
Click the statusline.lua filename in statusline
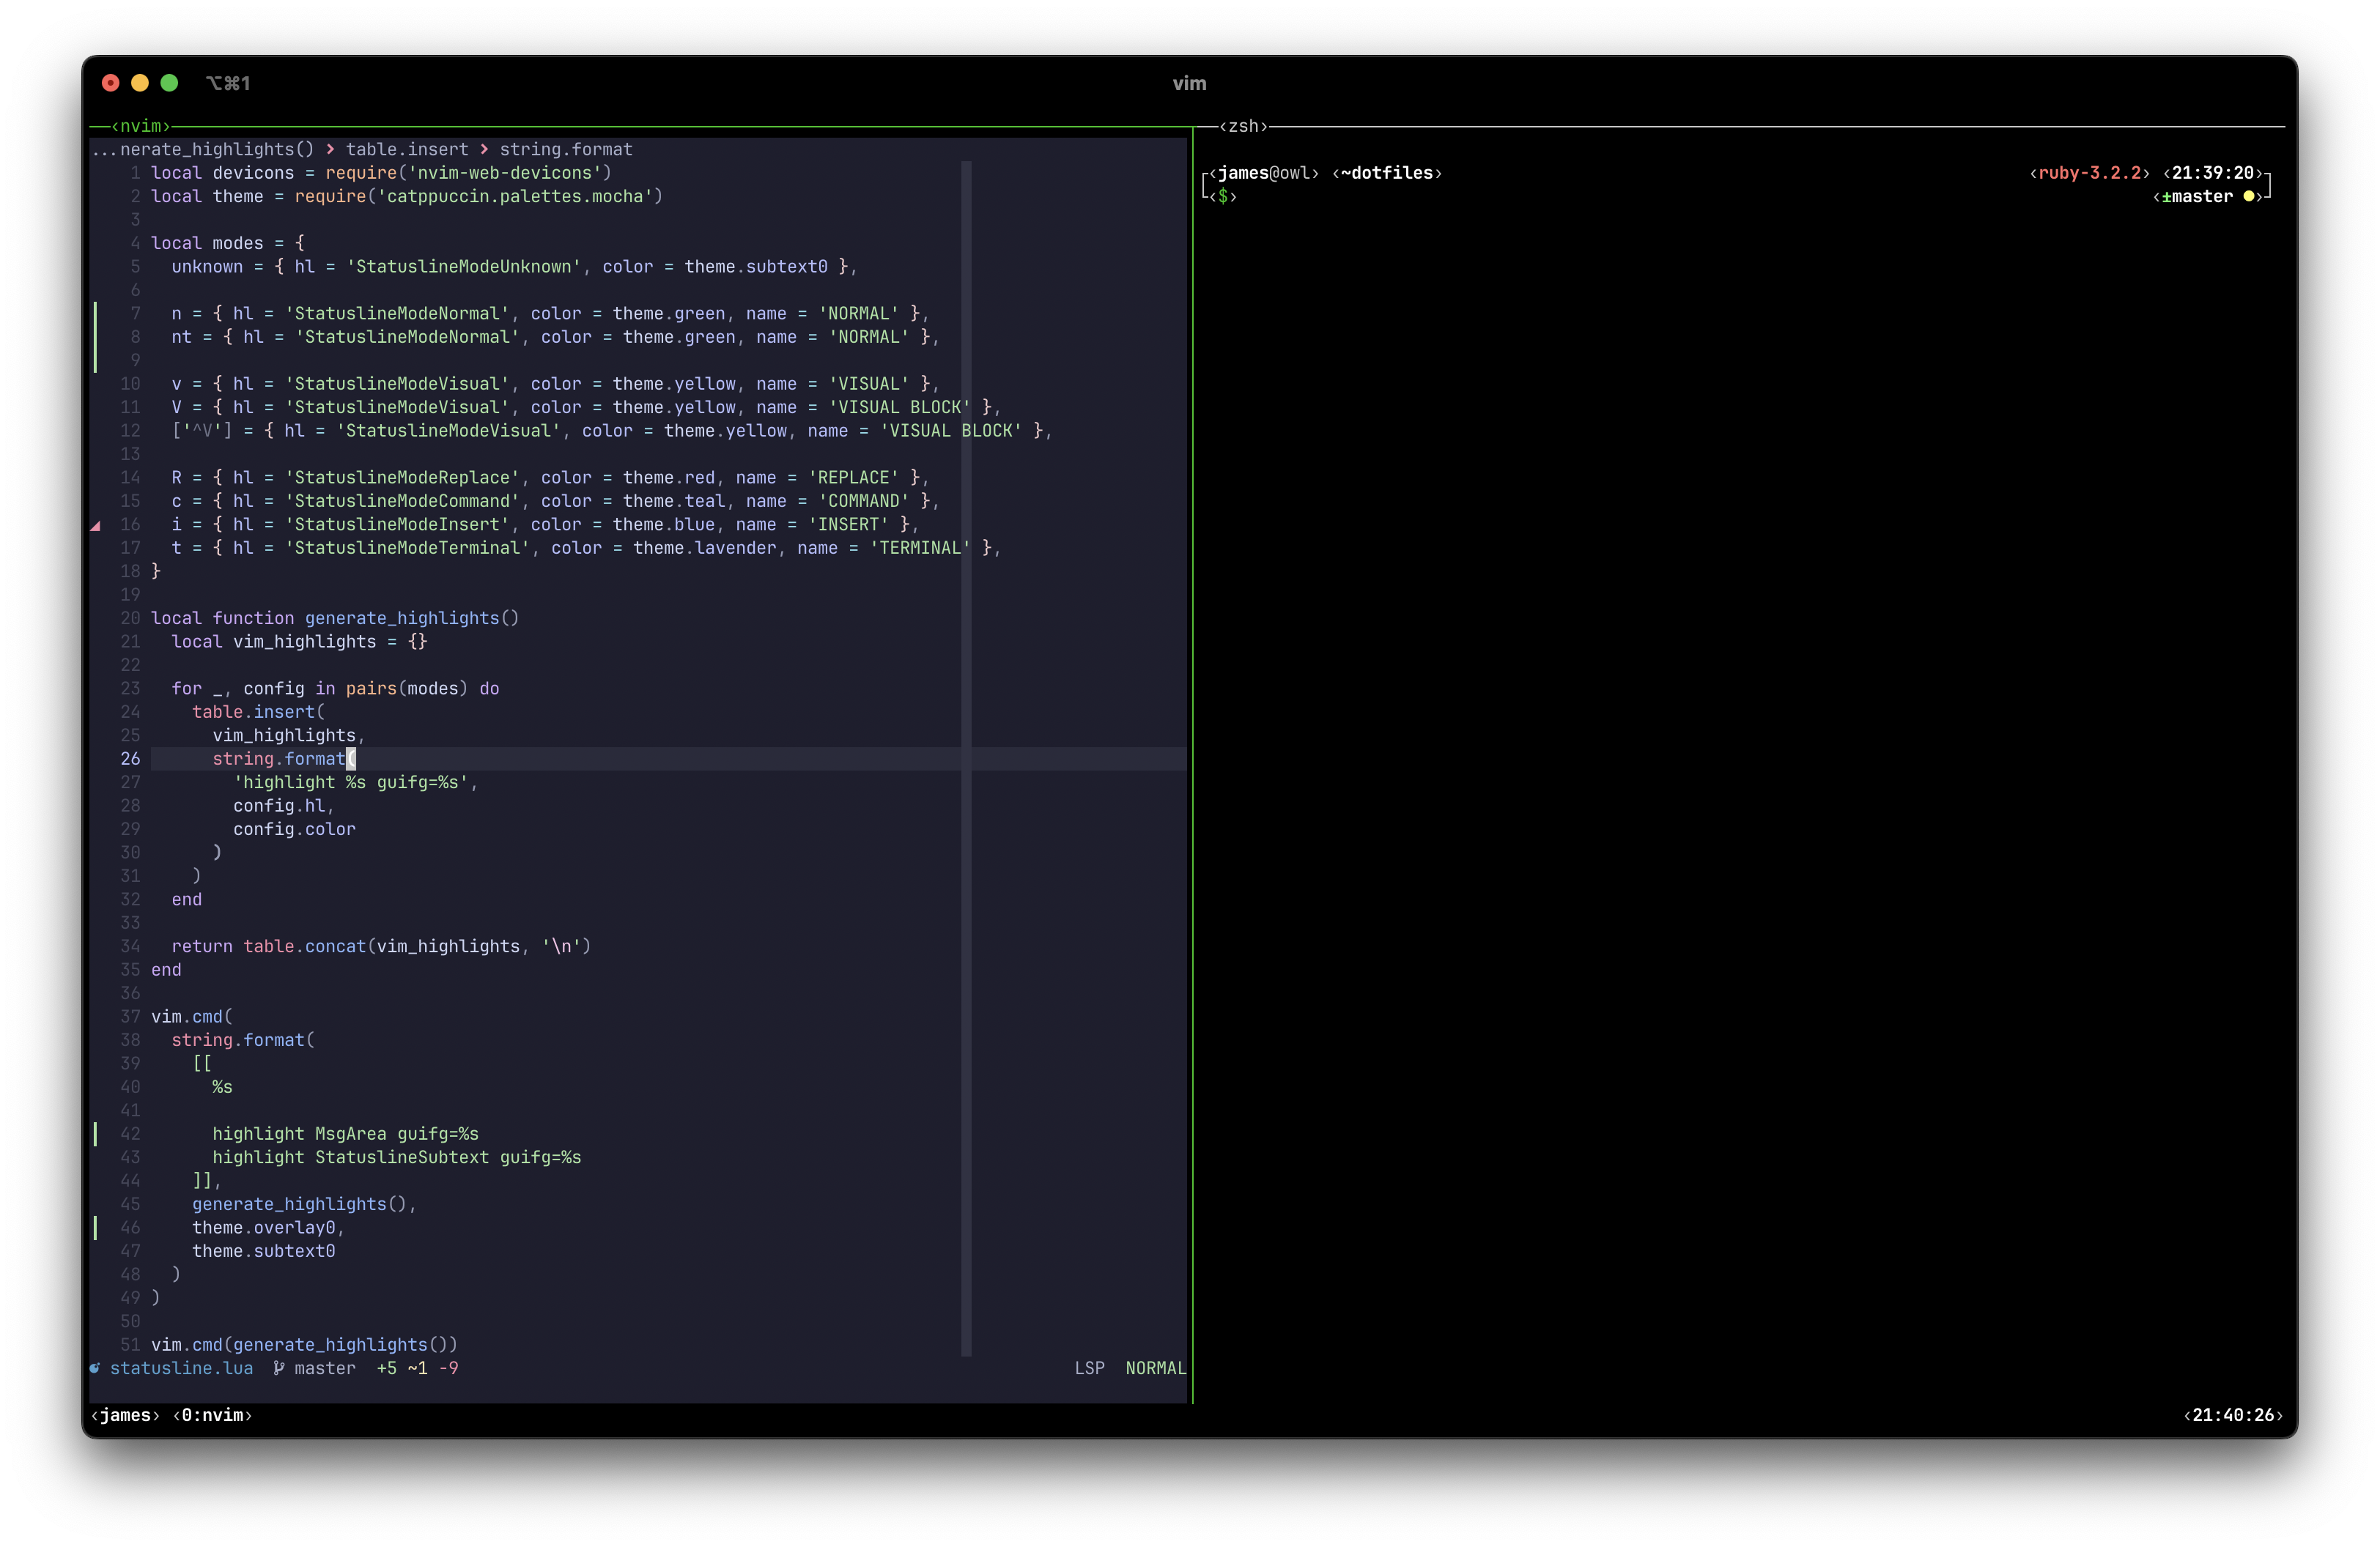181,1368
